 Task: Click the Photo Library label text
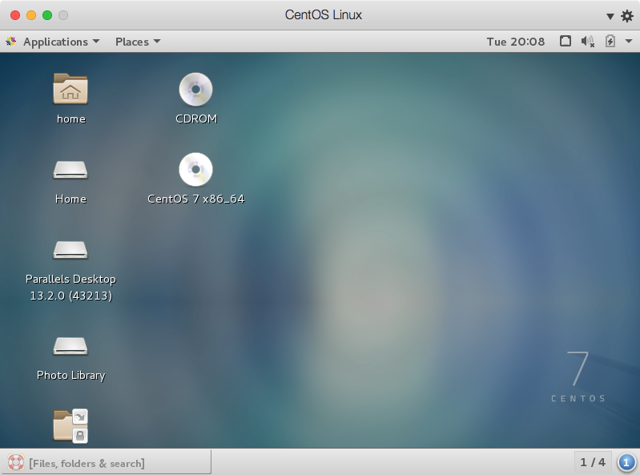click(x=71, y=376)
